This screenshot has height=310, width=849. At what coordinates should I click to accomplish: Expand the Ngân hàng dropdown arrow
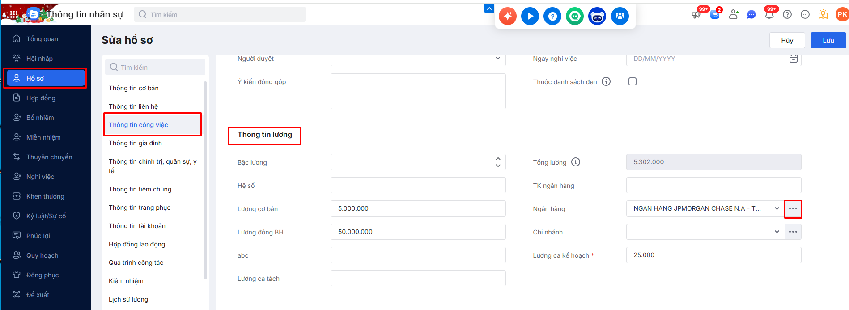[777, 208]
